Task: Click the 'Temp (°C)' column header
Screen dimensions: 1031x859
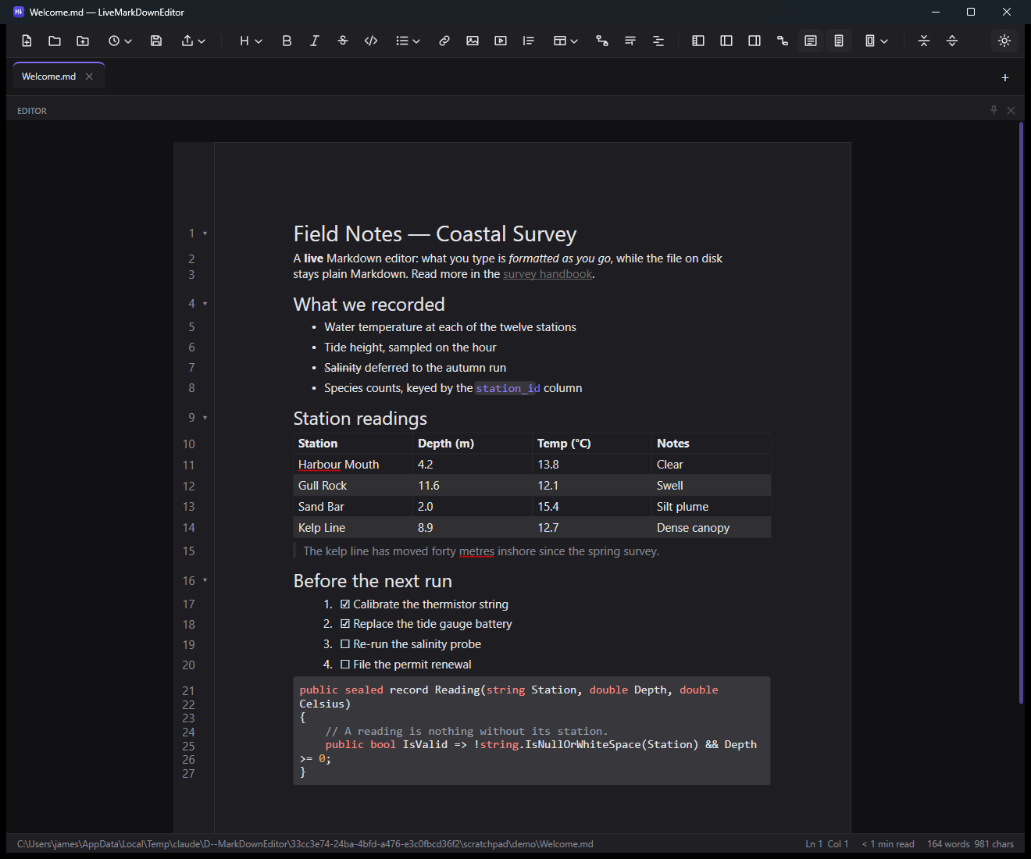Action: [x=592, y=443]
